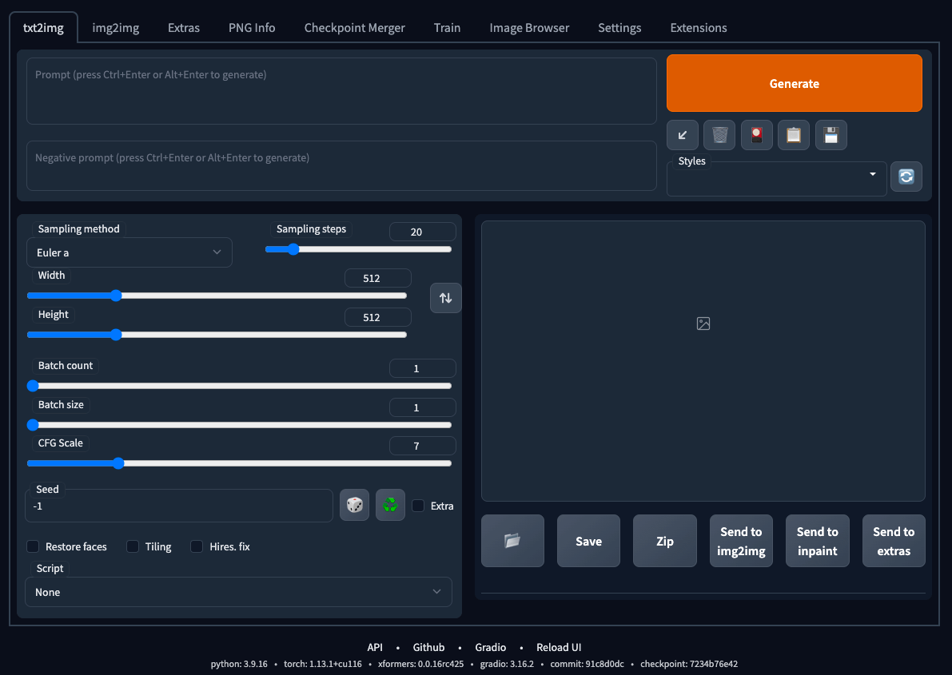Enable the Restore faces checkbox
The height and width of the screenshot is (675, 952).
tap(34, 546)
